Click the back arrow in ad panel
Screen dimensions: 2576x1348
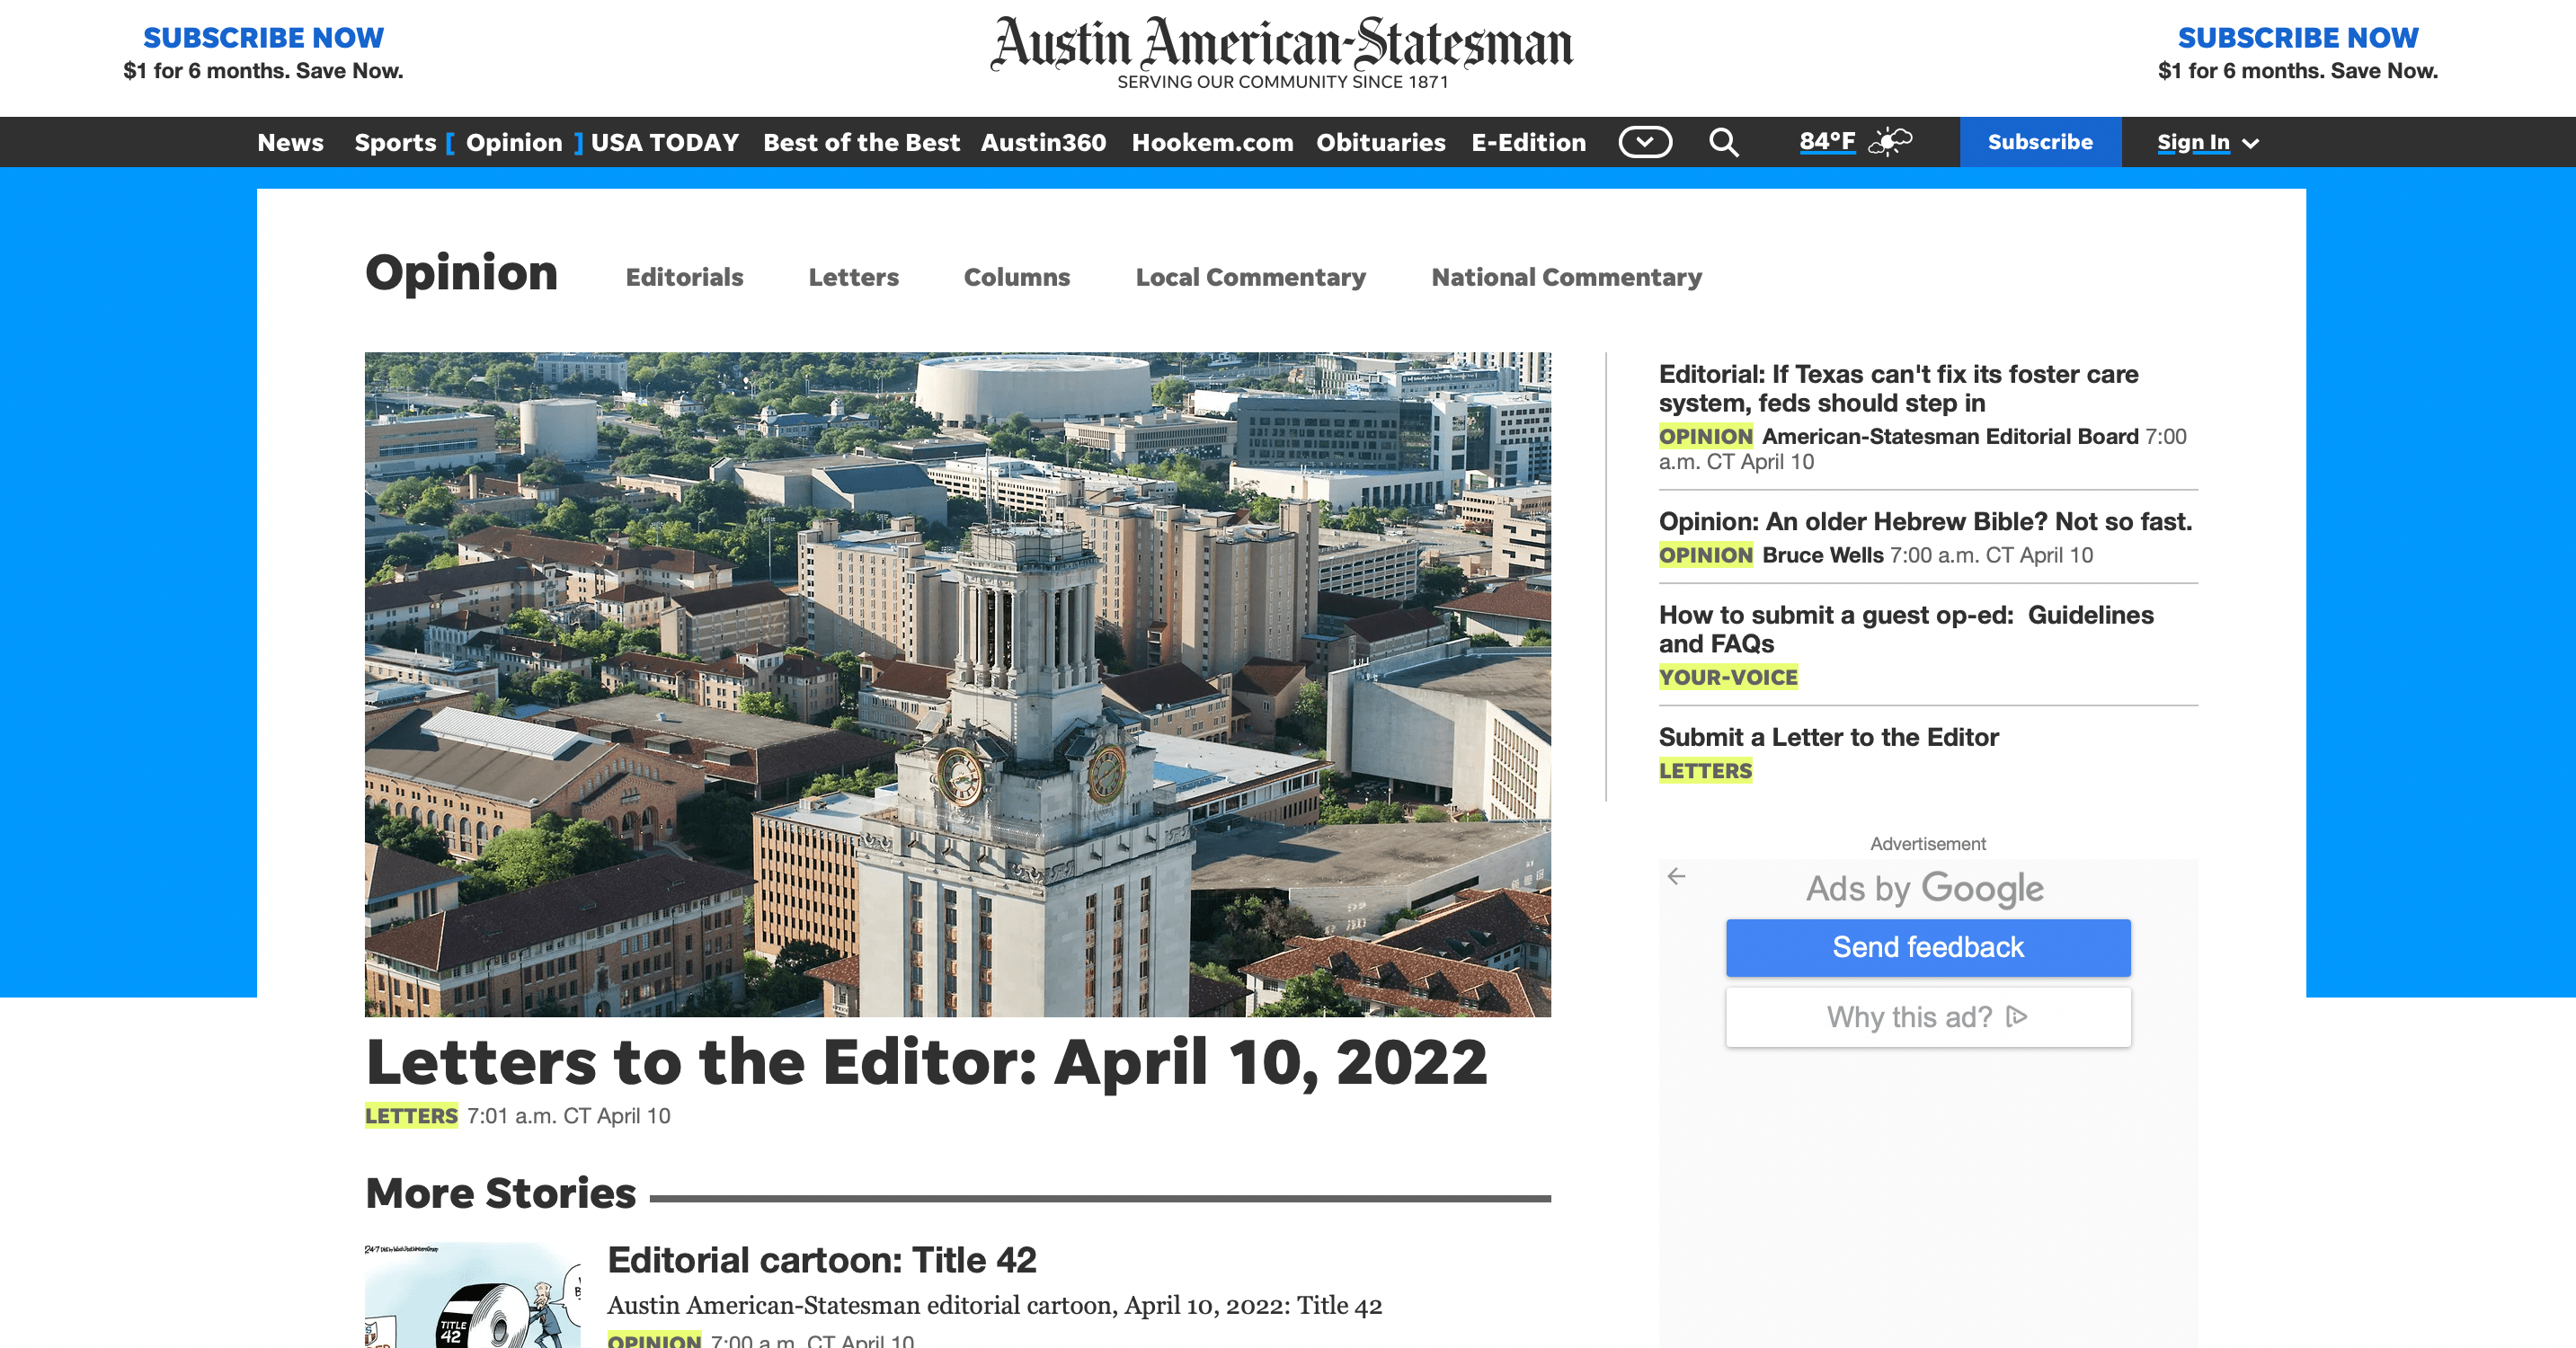tap(1677, 877)
